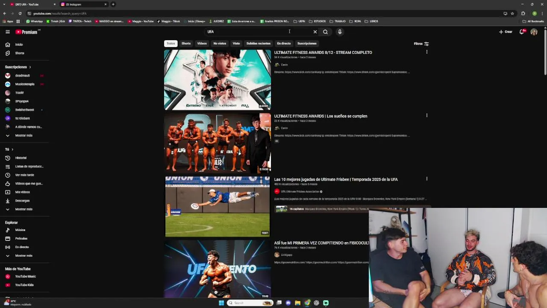Open the YouTube hamburger guide menu
The image size is (547, 308).
[x=7, y=32]
